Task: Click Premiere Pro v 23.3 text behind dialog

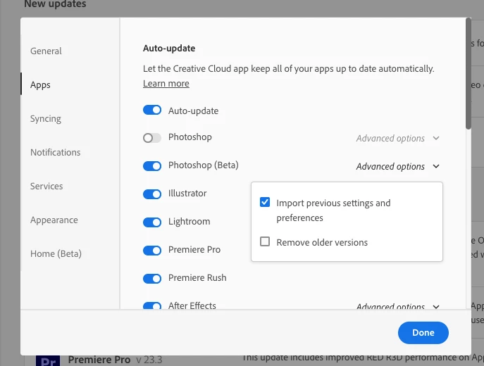Action: [x=115, y=360]
